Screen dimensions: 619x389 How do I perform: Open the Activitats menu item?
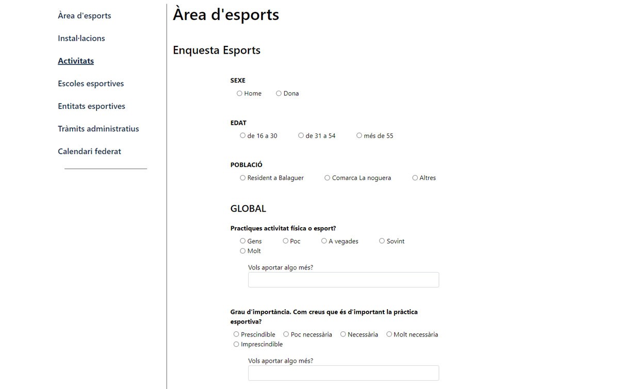click(x=76, y=61)
